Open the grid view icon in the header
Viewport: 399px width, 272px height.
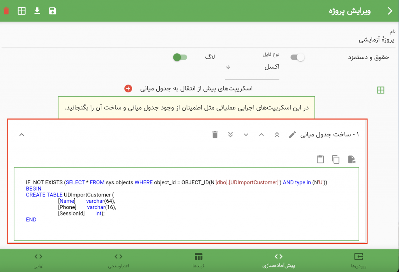(22, 11)
